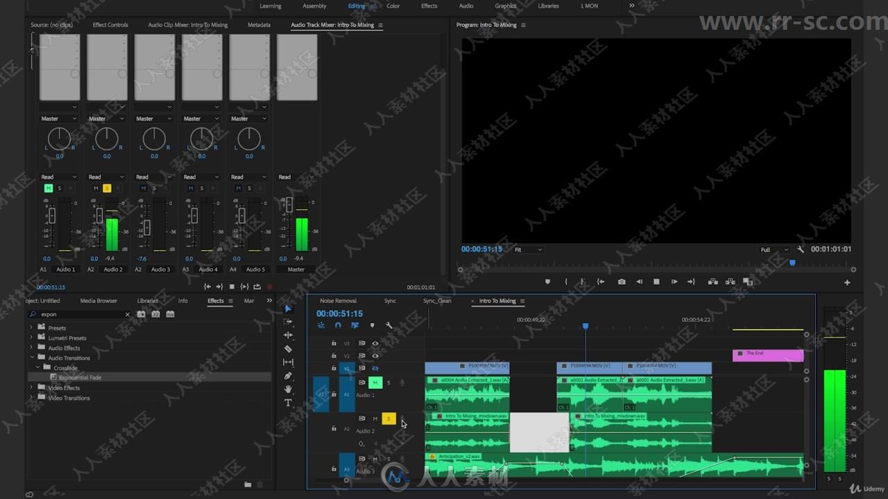Click Go to In in Program monitor
The image size is (888, 499).
(x=601, y=281)
